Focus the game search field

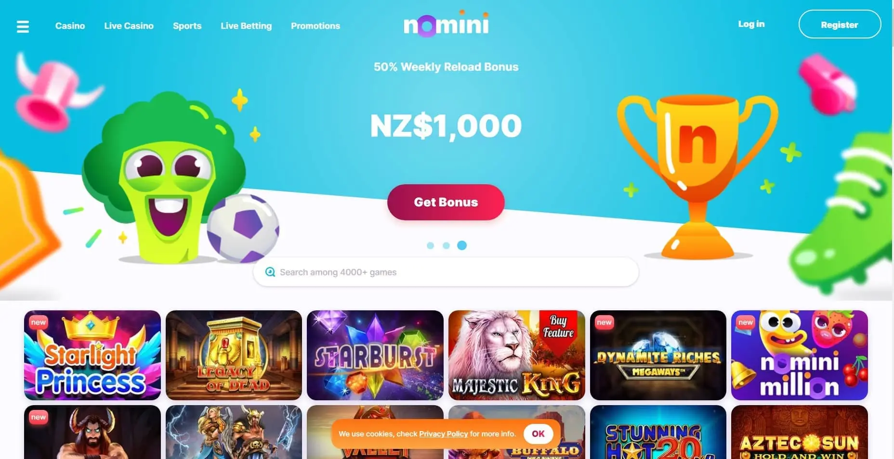coord(446,272)
